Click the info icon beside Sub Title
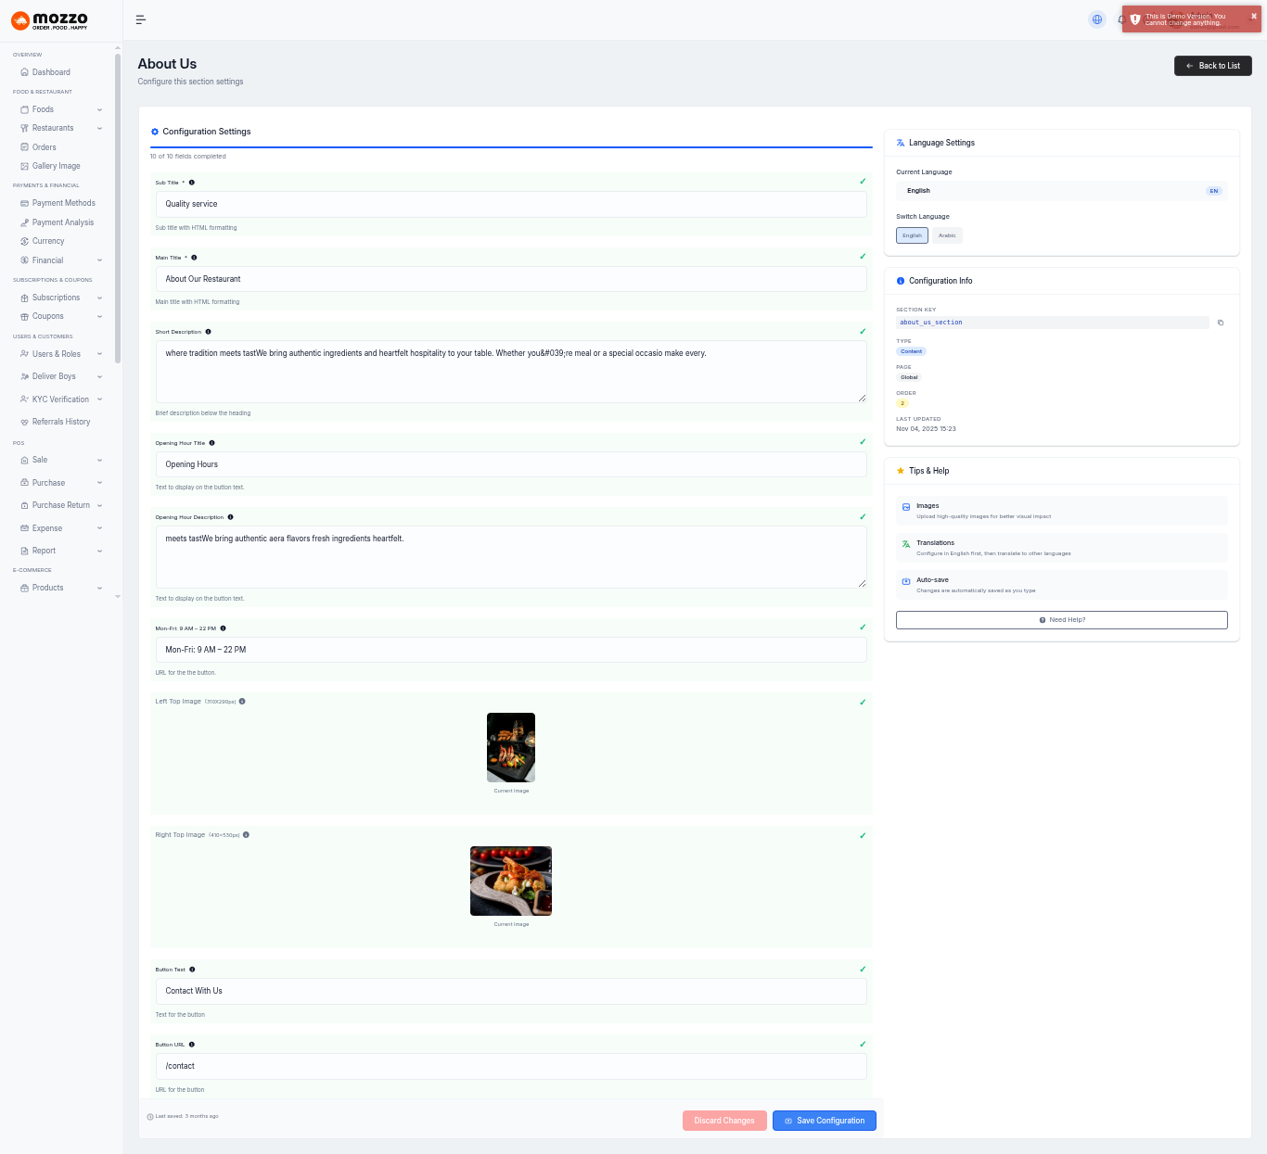This screenshot has width=1267, height=1154. (x=192, y=183)
